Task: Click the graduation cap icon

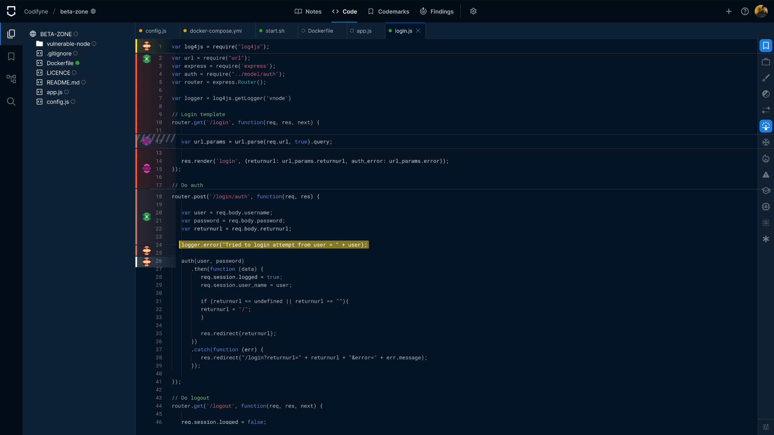Action: pos(766,191)
